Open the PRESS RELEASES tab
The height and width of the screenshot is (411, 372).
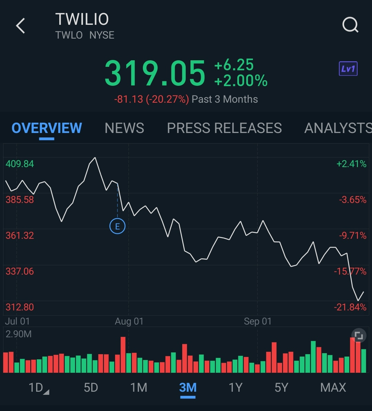(x=225, y=128)
